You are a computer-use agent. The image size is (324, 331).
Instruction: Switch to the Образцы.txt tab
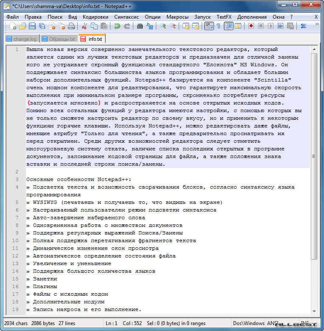coord(59,39)
